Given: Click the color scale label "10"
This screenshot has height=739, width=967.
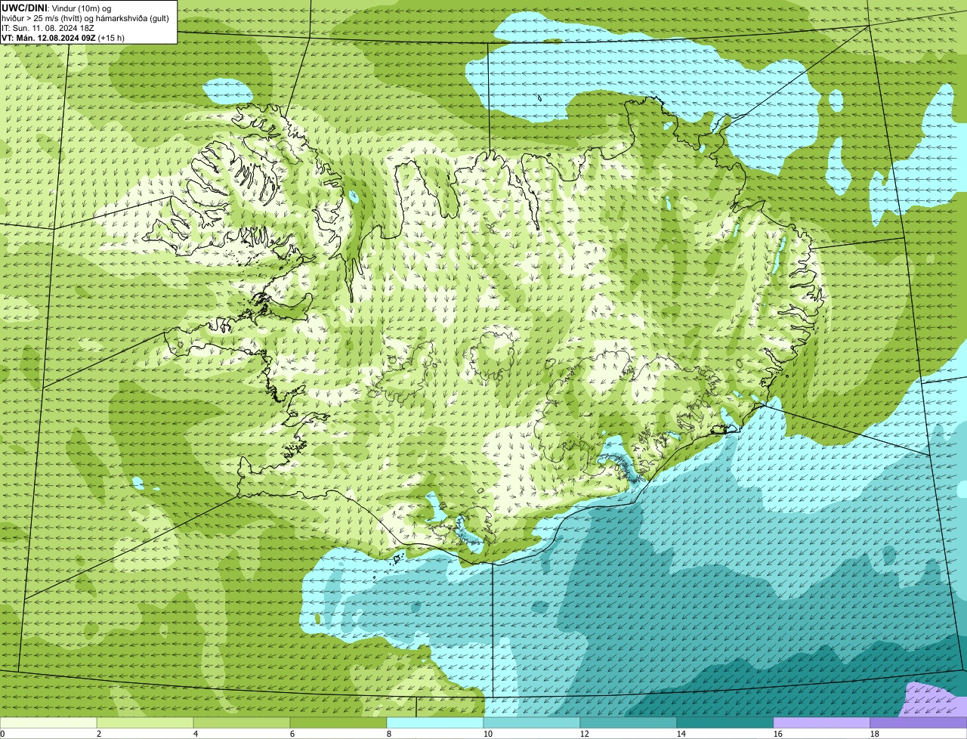Looking at the screenshot, I should (x=487, y=734).
